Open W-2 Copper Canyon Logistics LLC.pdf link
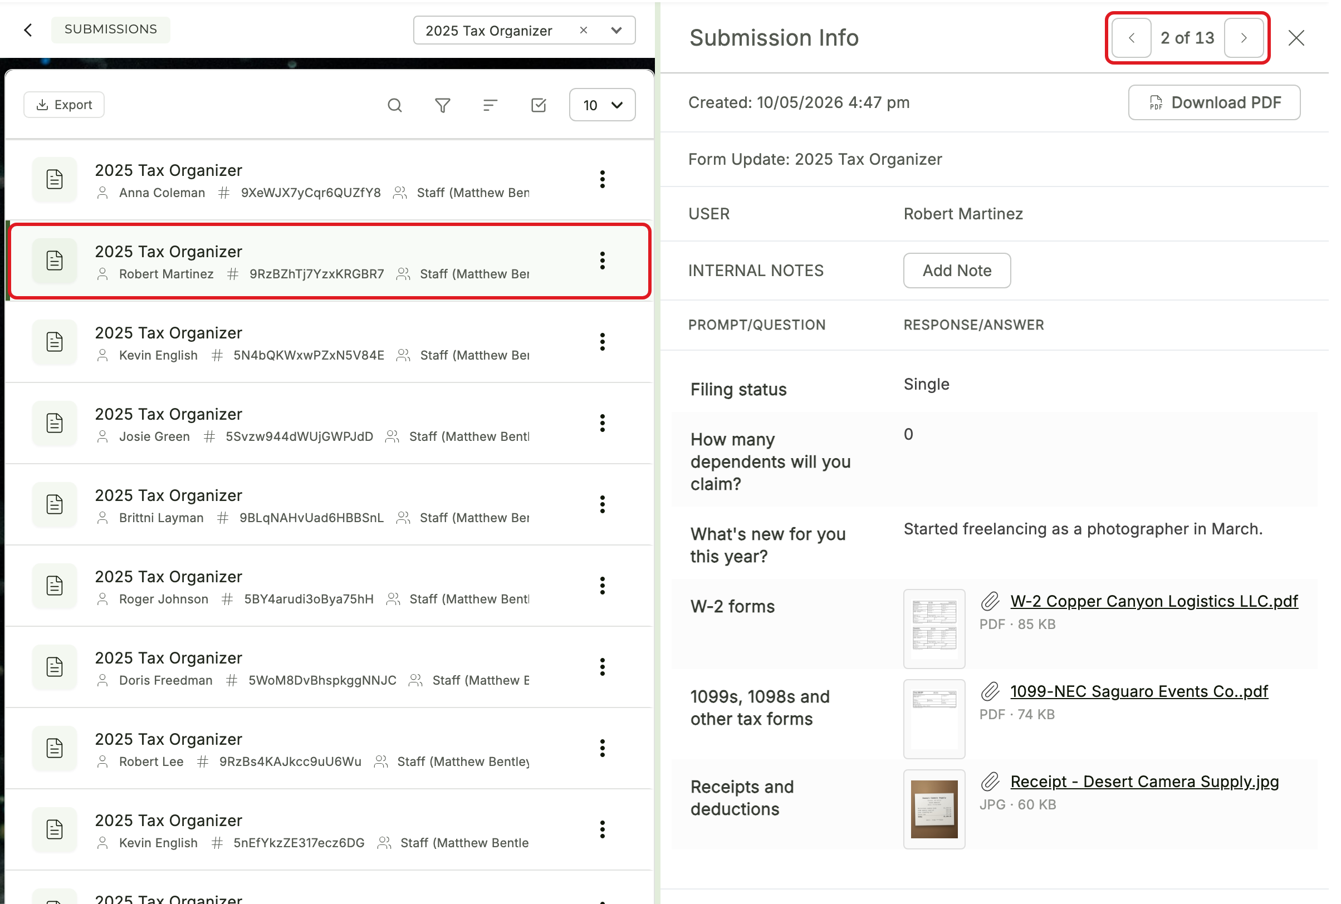Image resolution: width=1341 pixels, height=904 pixels. click(1153, 601)
